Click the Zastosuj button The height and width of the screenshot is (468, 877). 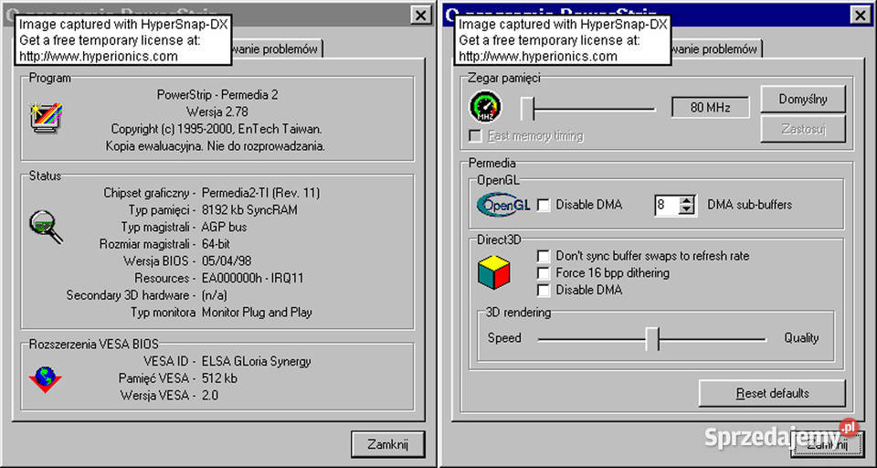tap(803, 129)
